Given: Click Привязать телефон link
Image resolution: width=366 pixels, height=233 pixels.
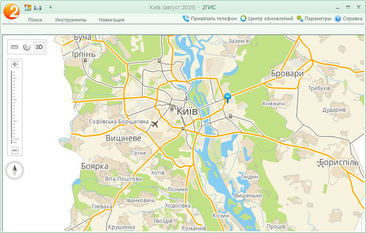Looking at the screenshot, I should (210, 18).
